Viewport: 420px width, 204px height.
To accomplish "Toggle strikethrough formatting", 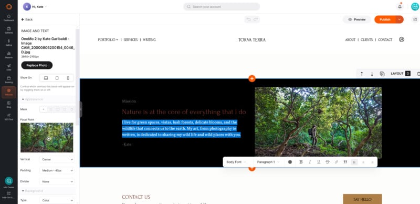I will coord(327,162).
